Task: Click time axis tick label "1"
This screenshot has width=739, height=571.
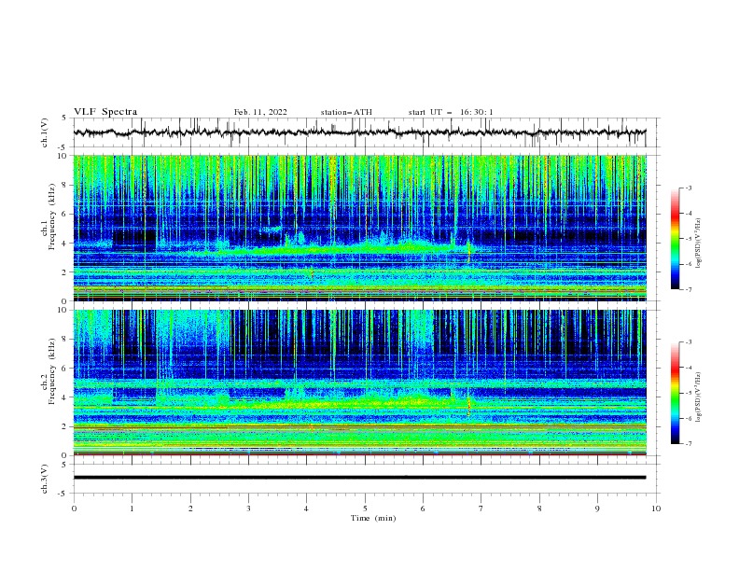Action: (x=132, y=508)
